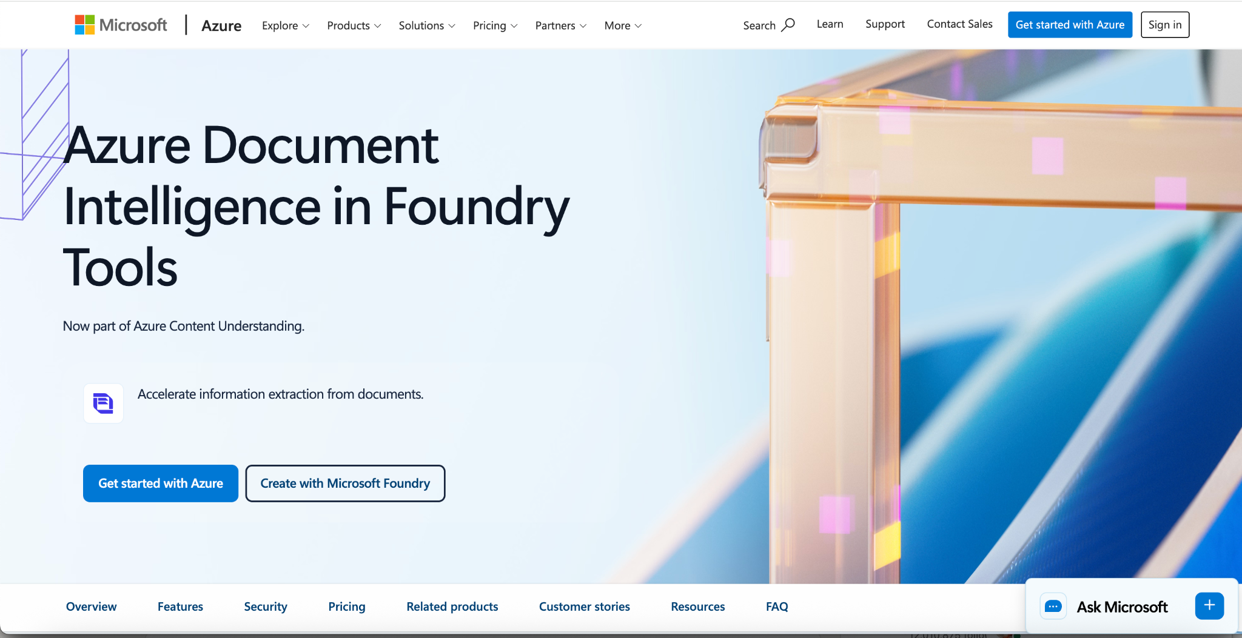Go to the Azure home link

221,25
